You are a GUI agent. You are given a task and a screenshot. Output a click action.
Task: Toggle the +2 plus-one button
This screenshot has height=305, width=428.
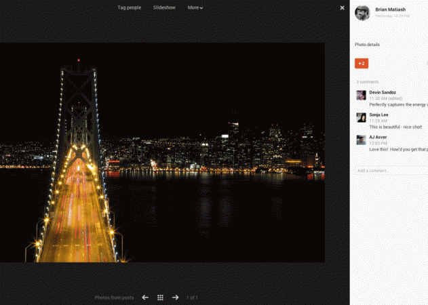click(362, 64)
